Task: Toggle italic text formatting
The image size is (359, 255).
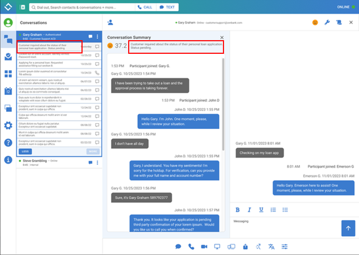Action: (x=249, y=210)
